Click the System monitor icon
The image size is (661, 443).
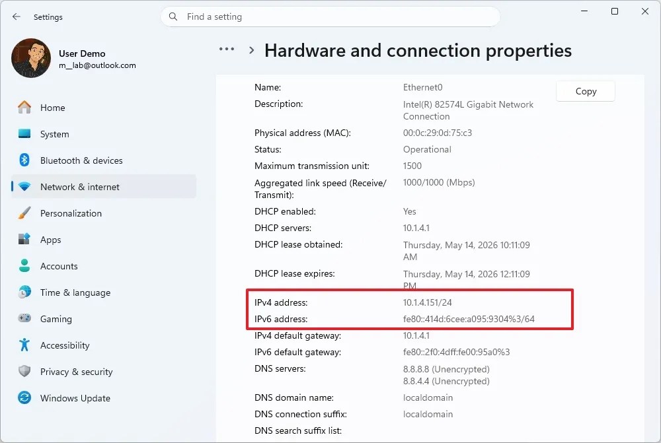pyautogui.click(x=24, y=134)
